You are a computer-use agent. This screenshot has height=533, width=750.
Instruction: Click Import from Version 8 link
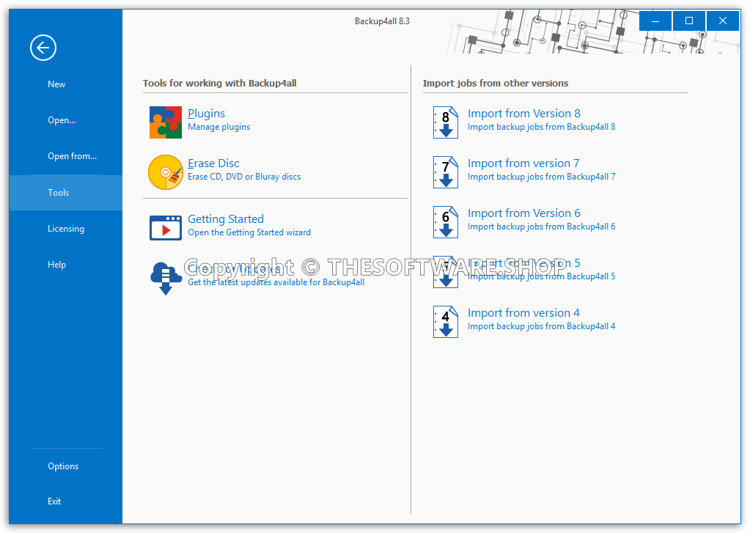click(523, 114)
